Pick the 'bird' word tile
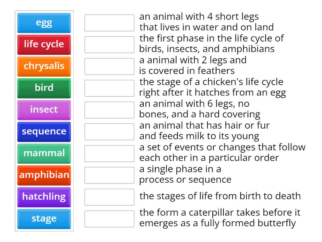 click(44, 88)
